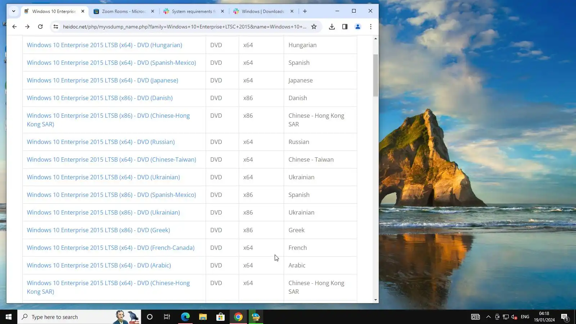
Task: Open the Chrome downloads icon
Action: pyautogui.click(x=332, y=27)
